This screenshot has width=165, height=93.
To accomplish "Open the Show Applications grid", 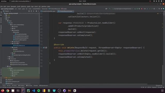I will click(162, 91).
